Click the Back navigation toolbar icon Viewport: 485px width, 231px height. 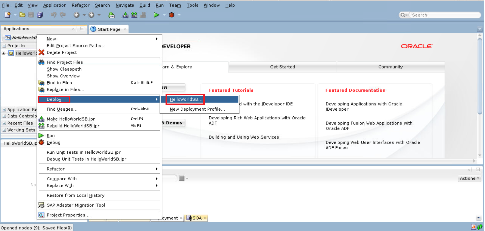tap(76, 15)
